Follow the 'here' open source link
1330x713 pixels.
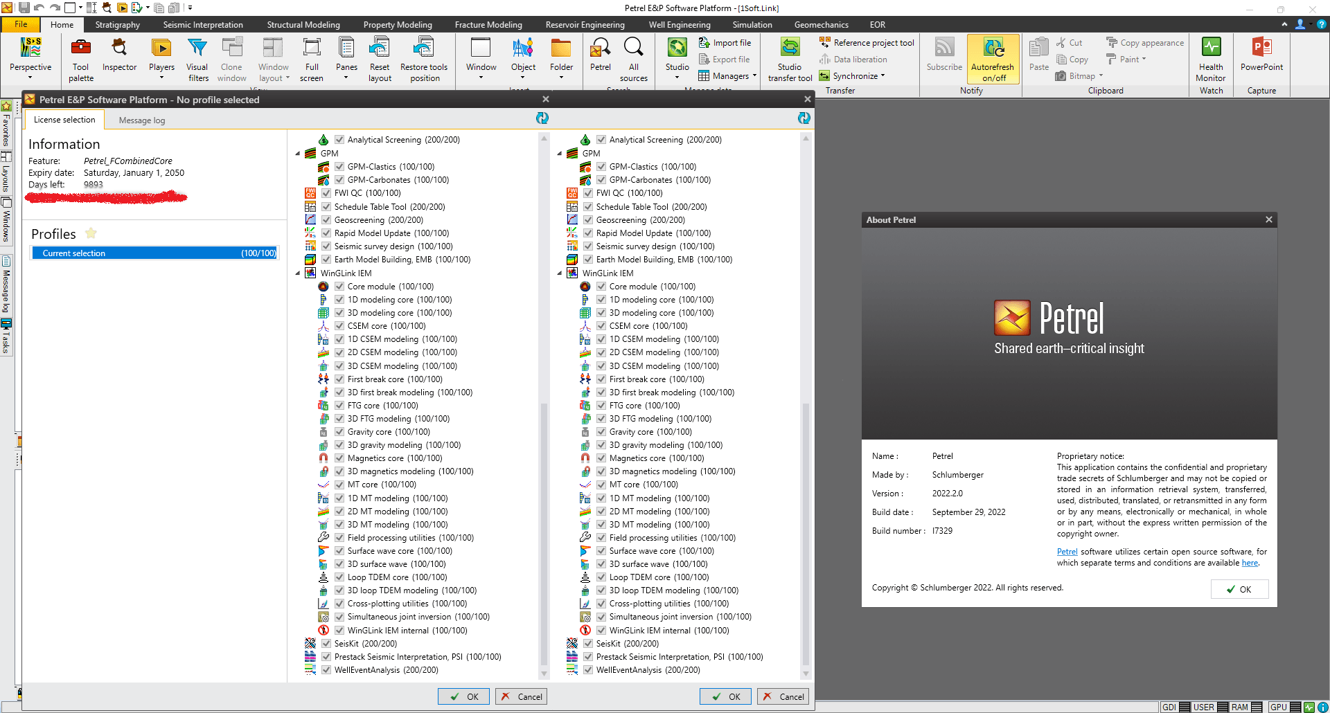click(1250, 563)
